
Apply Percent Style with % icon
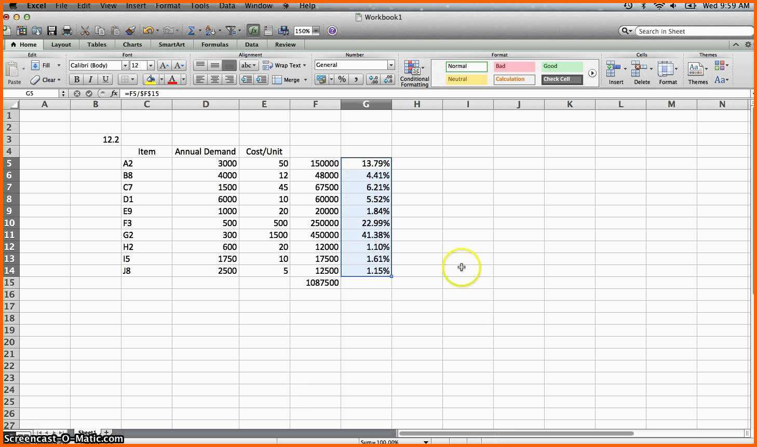(x=342, y=79)
